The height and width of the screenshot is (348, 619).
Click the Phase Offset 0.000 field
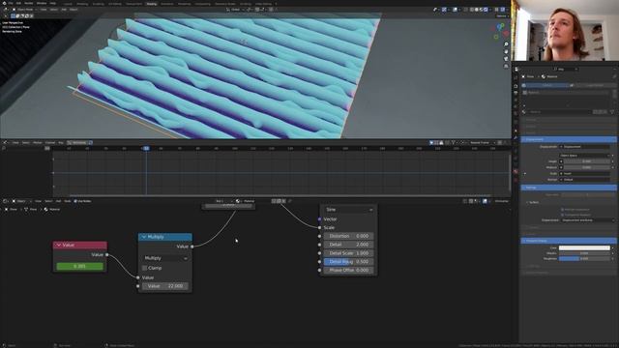point(348,271)
